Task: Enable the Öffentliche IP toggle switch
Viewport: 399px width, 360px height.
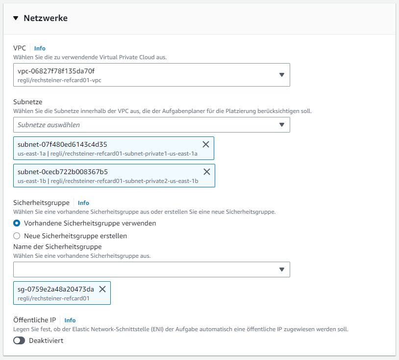Action: (x=19, y=340)
